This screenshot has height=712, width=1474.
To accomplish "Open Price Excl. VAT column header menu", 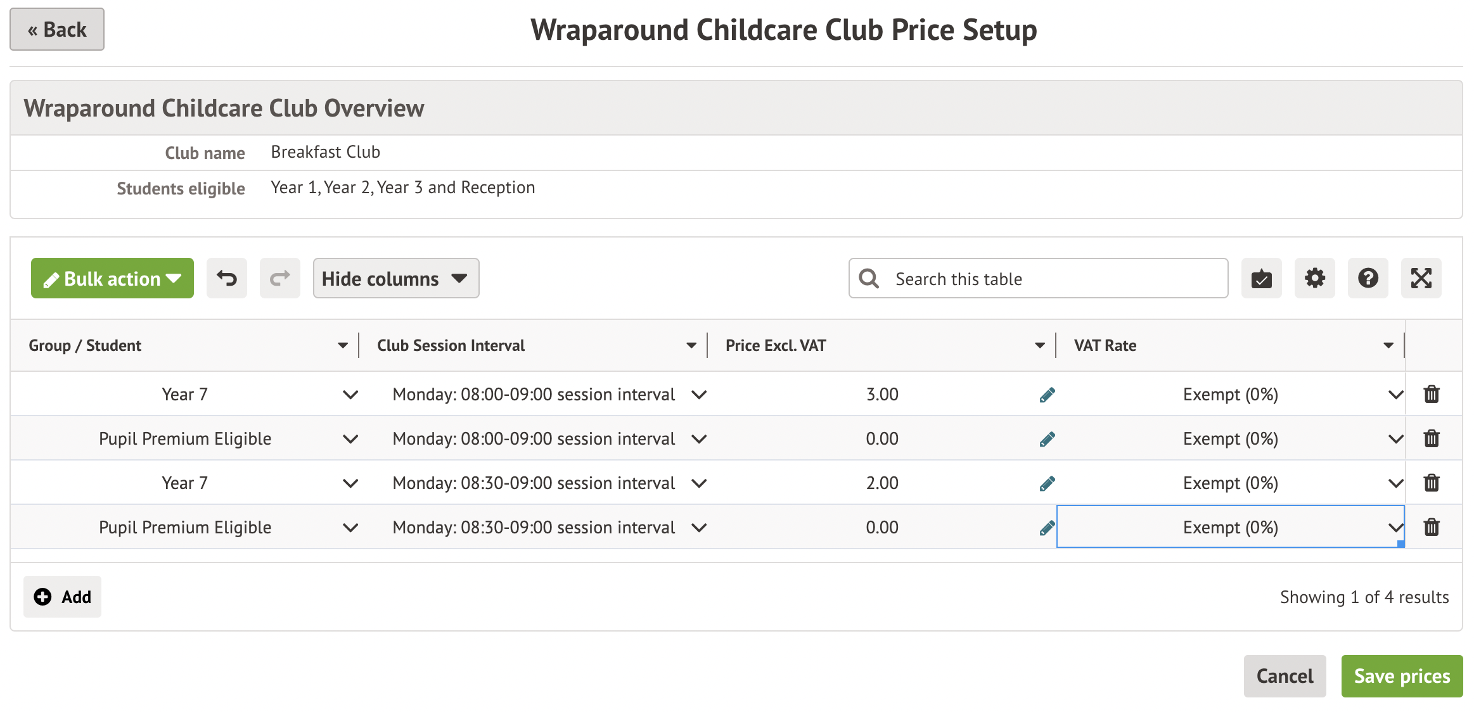I will point(1039,345).
